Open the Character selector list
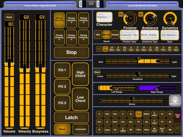Screen dimensions: 183x137 pyautogui.click(x=104, y=17)
